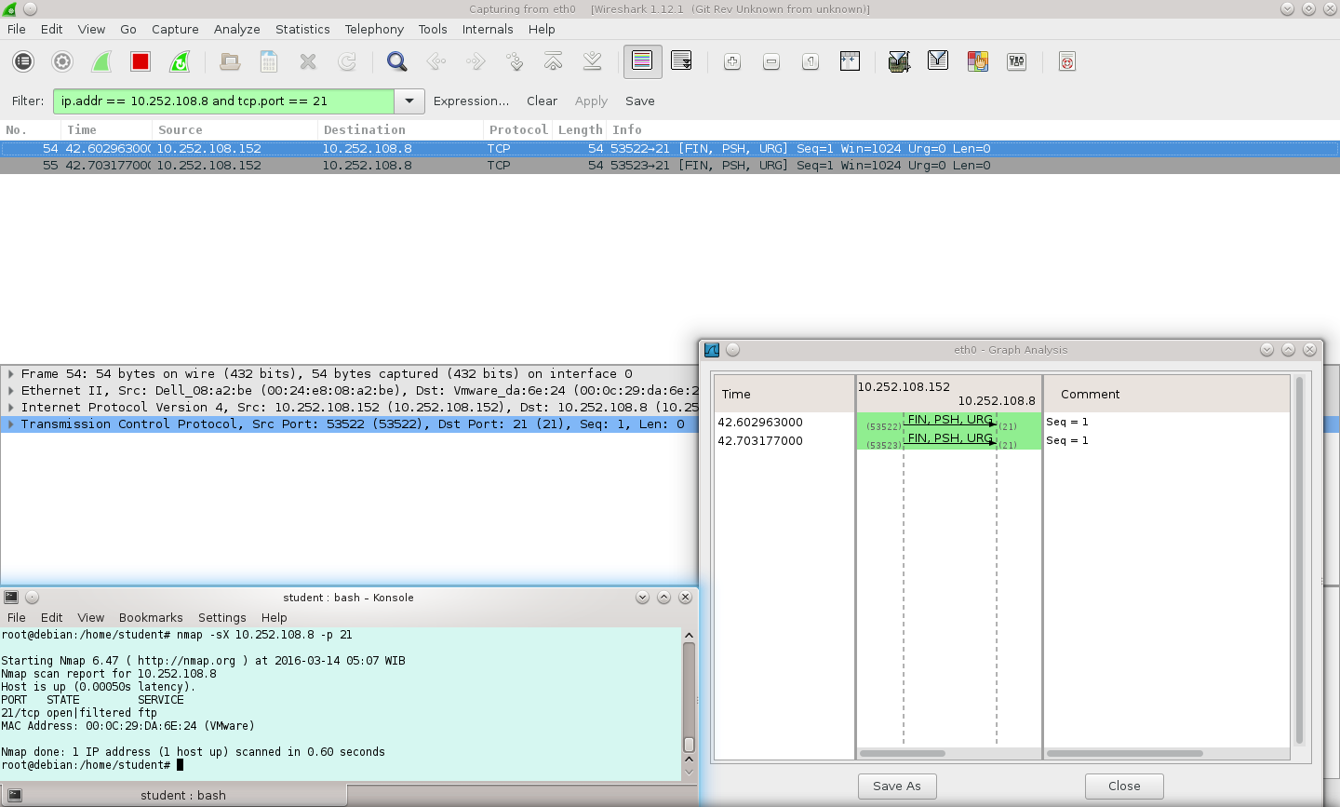Open Wireshark's Capture menu
The width and height of the screenshot is (1340, 807).
click(x=175, y=29)
